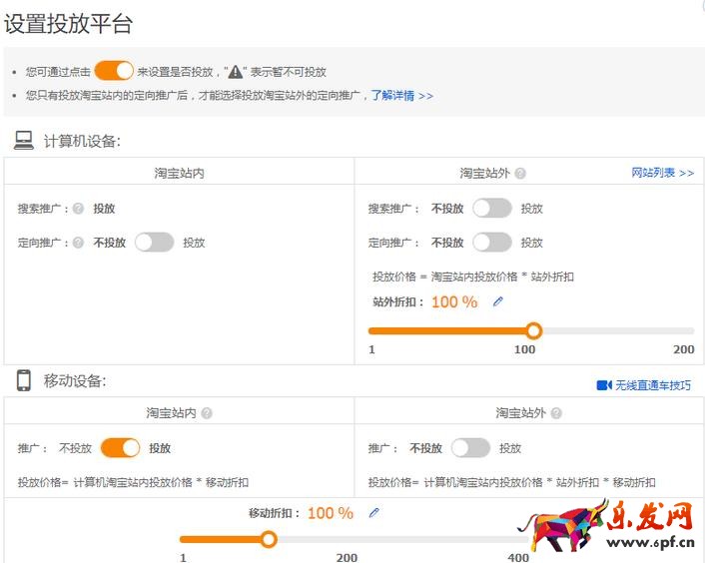The image size is (705, 563).
Task: Click the laptop icon by 计算机设备
Action: coord(24,140)
